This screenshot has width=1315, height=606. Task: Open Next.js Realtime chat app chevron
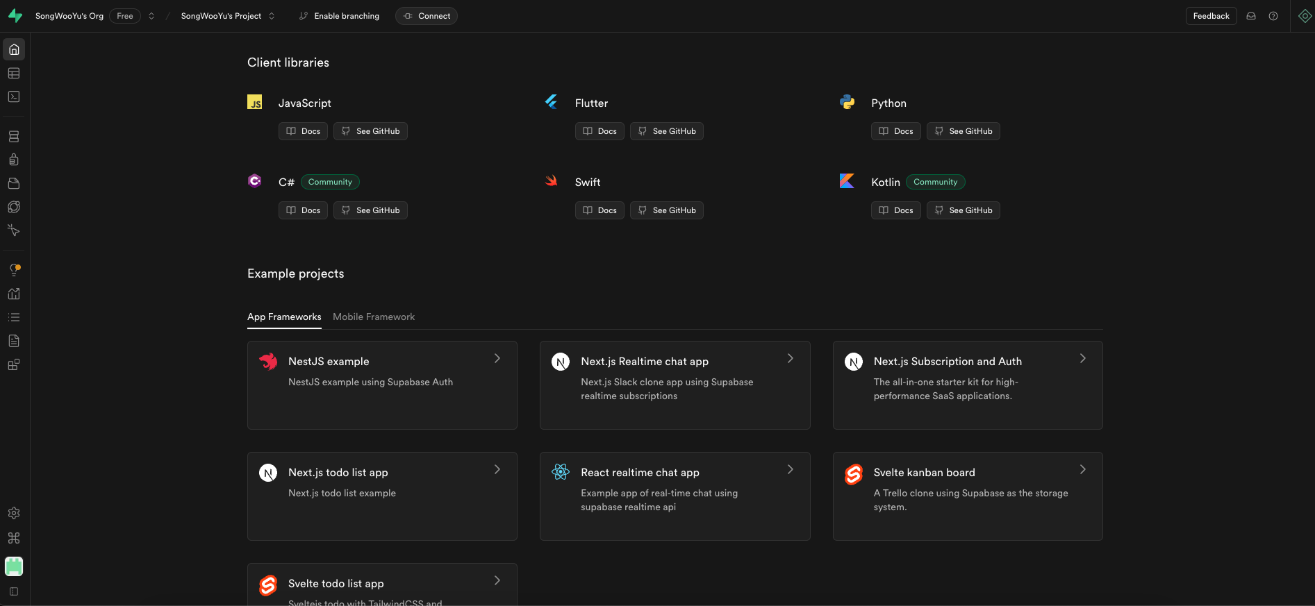(x=791, y=358)
